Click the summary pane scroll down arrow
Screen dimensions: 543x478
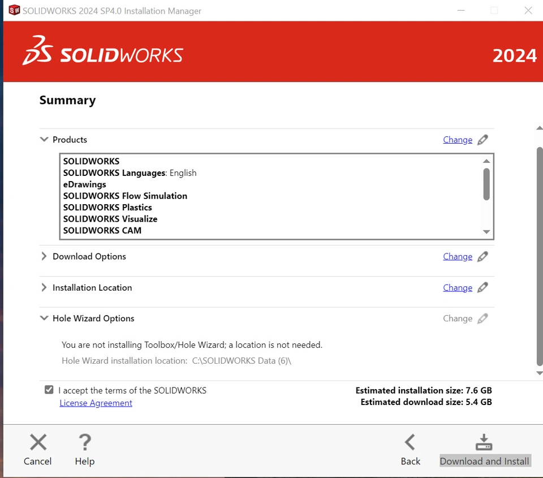pyautogui.click(x=539, y=373)
